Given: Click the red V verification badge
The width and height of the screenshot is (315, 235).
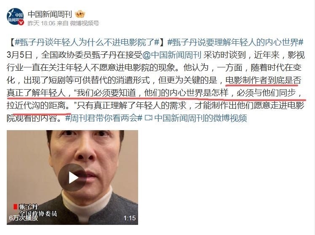Looking at the screenshot, I should [x=21, y=22].
